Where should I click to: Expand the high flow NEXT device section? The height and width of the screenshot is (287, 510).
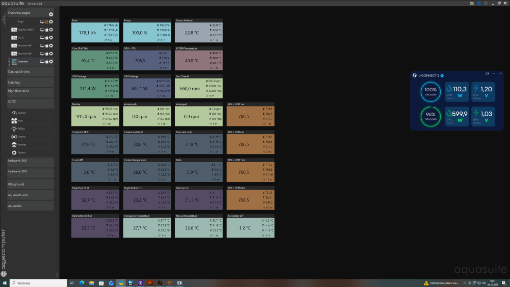[30, 92]
